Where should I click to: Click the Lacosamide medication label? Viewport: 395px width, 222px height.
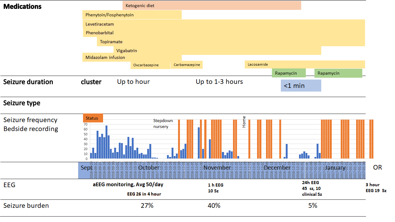(258, 64)
